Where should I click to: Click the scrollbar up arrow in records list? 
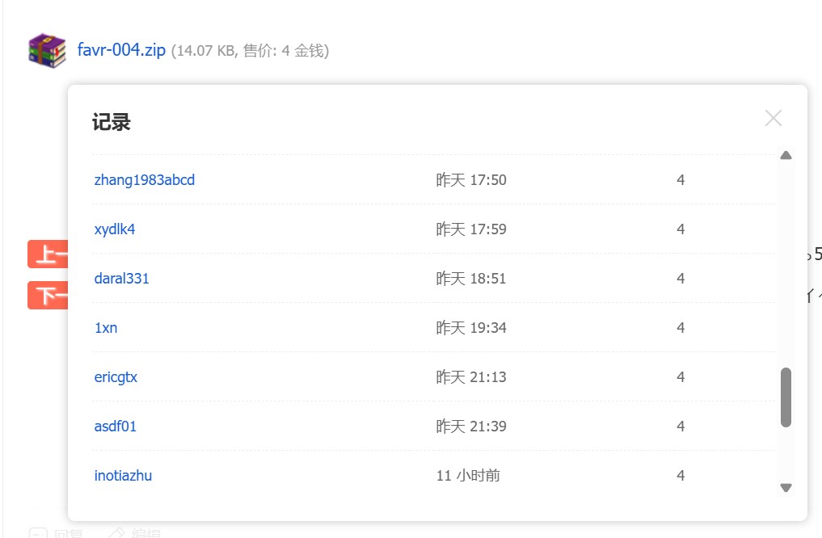coord(786,155)
